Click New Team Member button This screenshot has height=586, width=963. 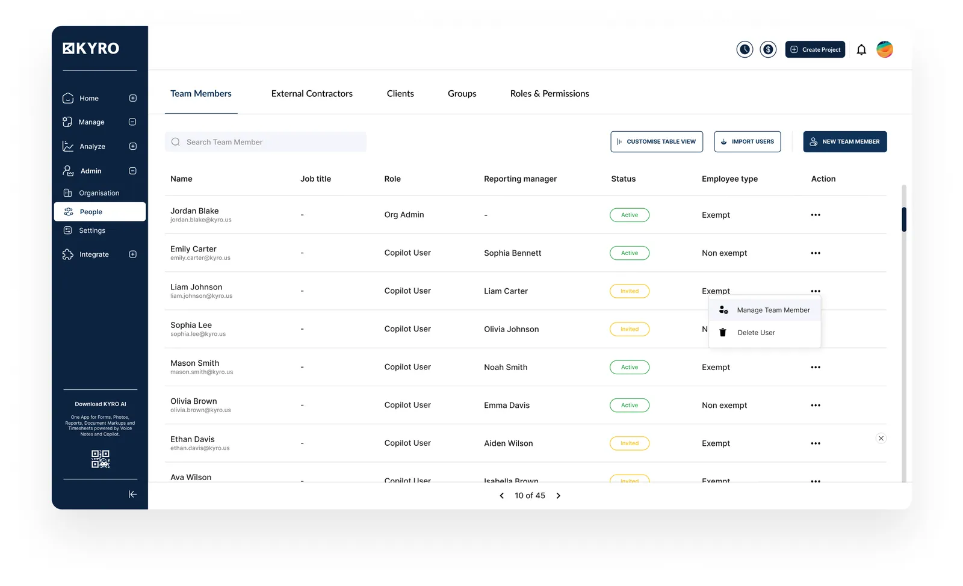click(x=845, y=141)
